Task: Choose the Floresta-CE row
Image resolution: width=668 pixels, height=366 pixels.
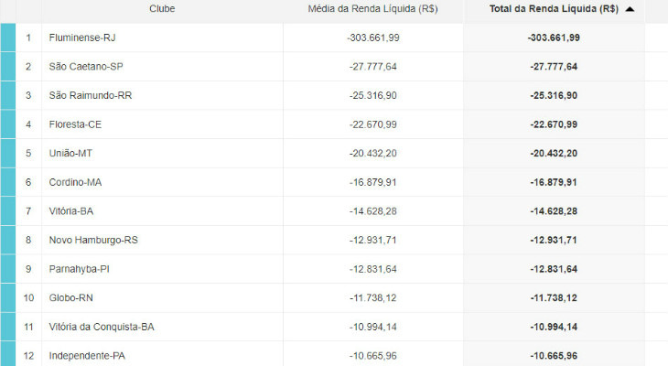Action: [75, 124]
